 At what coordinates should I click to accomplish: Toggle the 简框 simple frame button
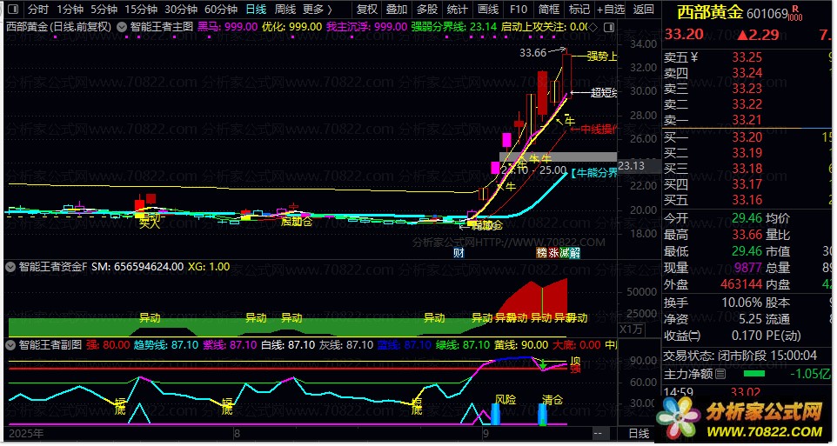coord(549,9)
